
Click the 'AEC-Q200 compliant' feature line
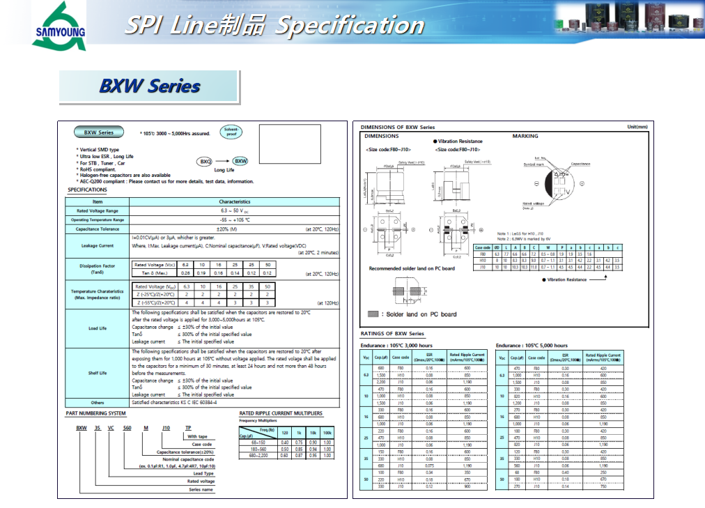pyautogui.click(x=164, y=182)
